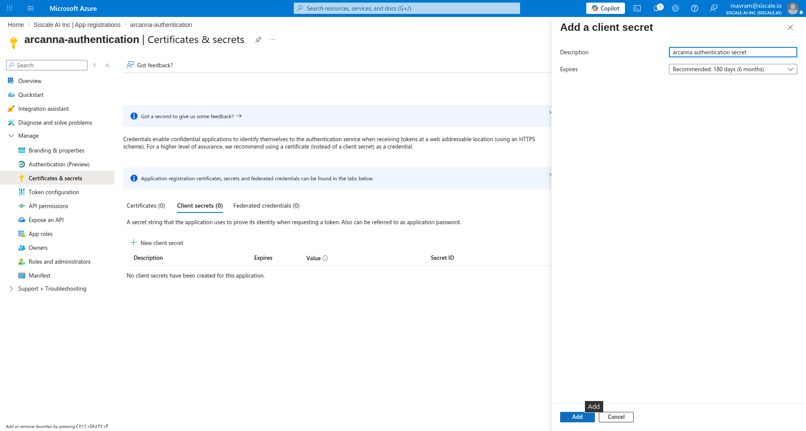Open Siscale AI Inc | App registrations breadcrumb
Image resolution: width=806 pixels, height=431 pixels.
[77, 25]
